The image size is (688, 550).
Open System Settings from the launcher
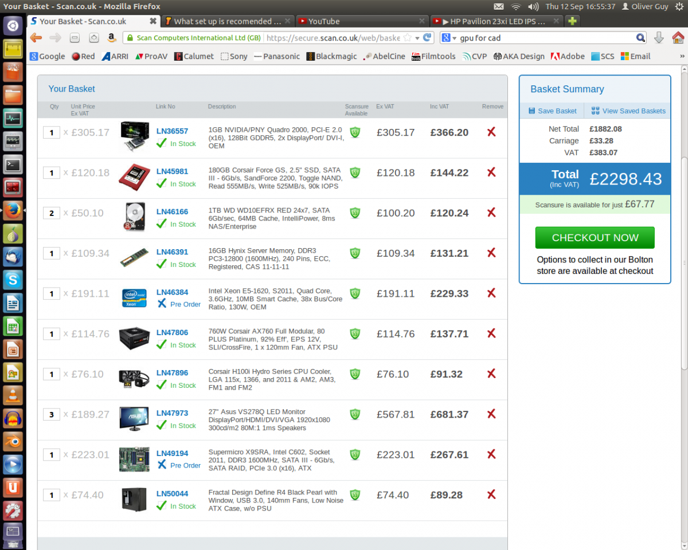coord(13,510)
